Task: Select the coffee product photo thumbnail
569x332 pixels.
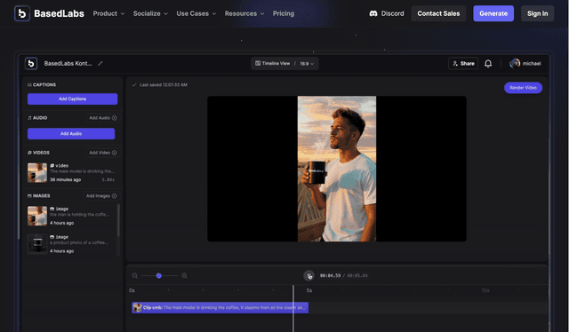Action: tap(37, 244)
